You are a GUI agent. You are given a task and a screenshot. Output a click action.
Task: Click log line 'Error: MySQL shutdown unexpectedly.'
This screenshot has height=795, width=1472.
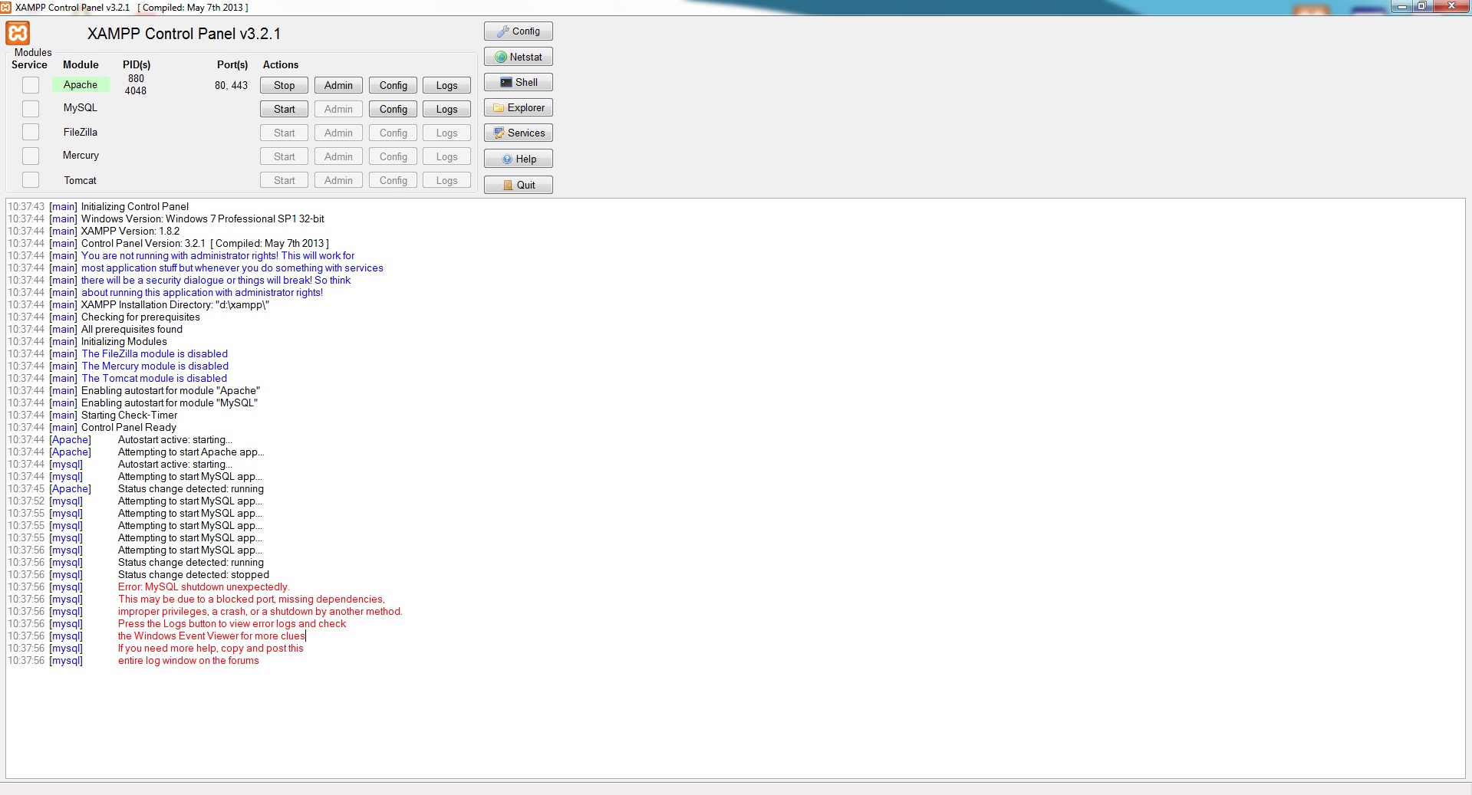tap(203, 586)
